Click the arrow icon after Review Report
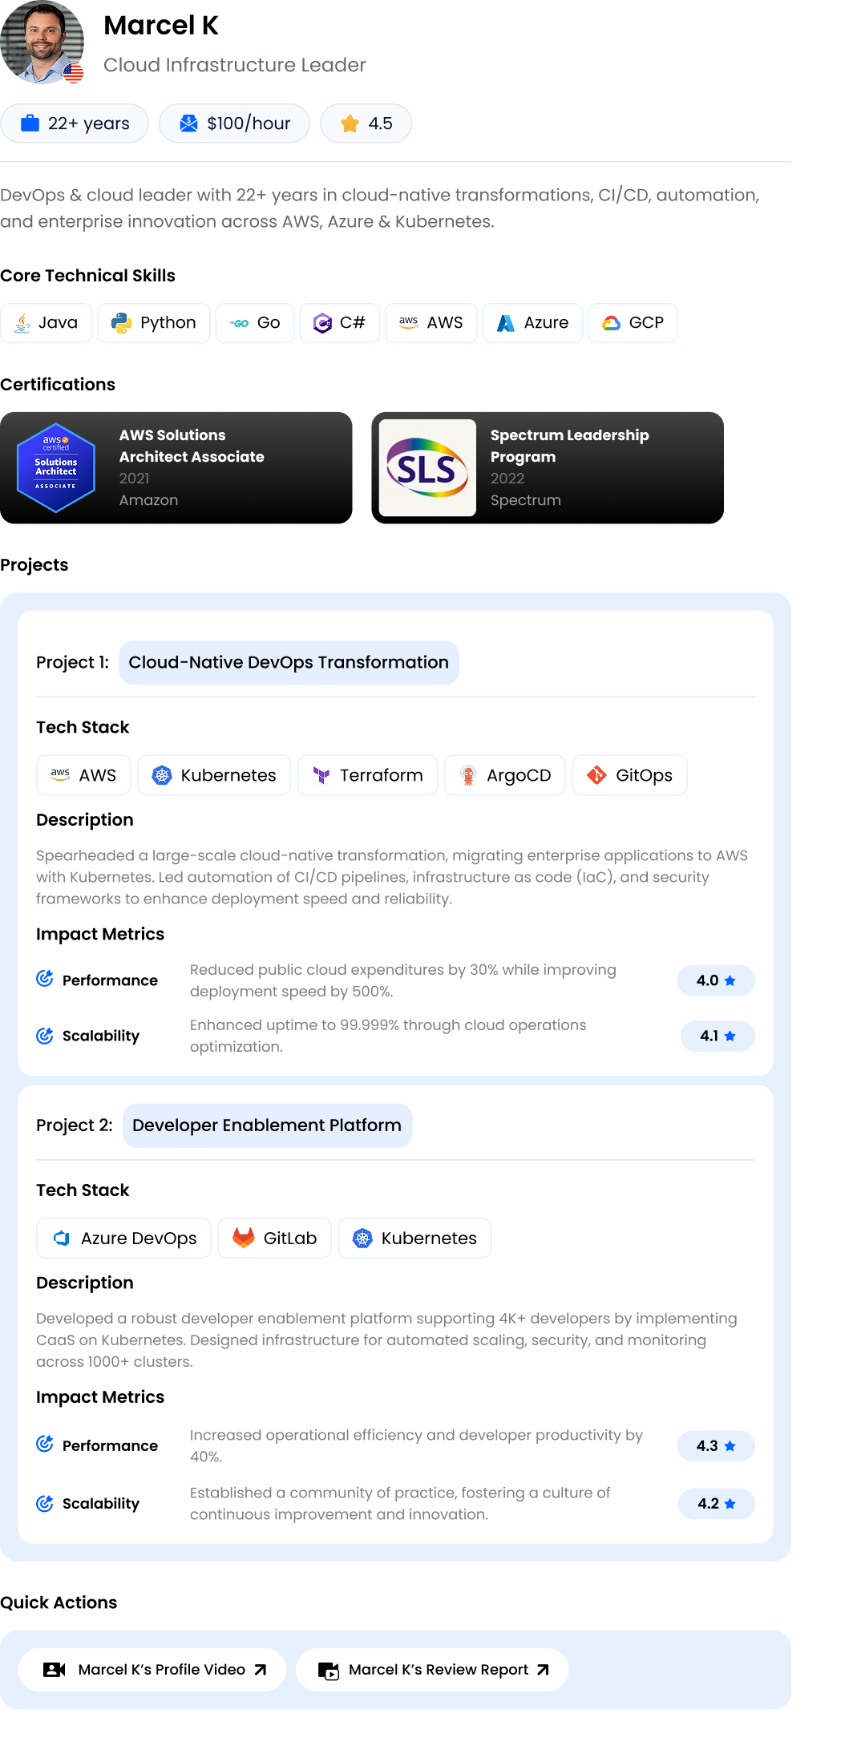This screenshot has height=1758, width=853. tap(543, 1670)
